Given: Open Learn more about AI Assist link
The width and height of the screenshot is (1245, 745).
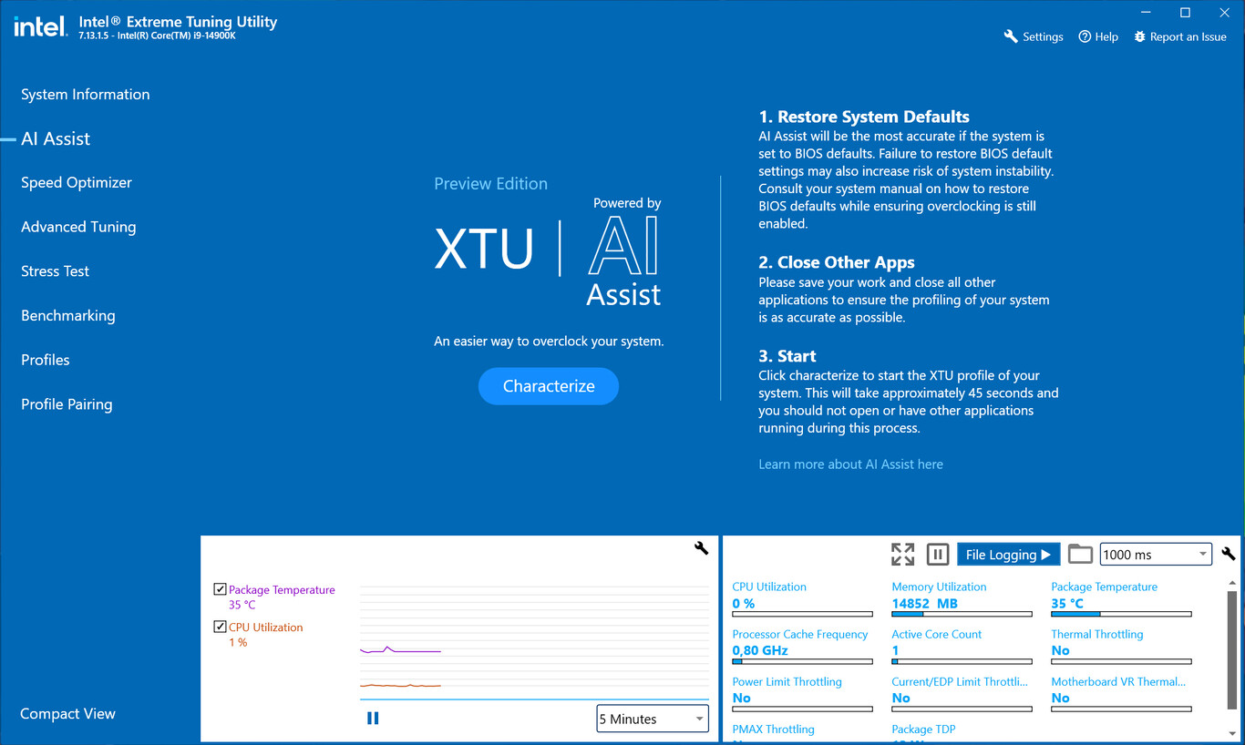Looking at the screenshot, I should [850, 464].
